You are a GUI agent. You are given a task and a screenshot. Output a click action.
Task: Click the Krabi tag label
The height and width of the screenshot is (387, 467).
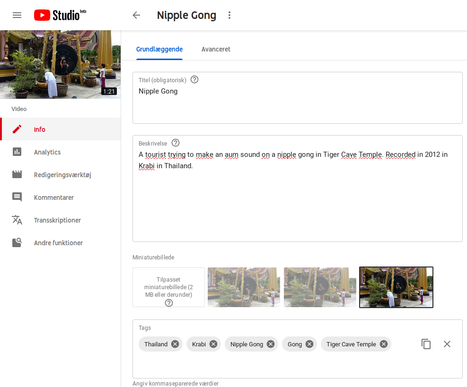pyautogui.click(x=199, y=344)
